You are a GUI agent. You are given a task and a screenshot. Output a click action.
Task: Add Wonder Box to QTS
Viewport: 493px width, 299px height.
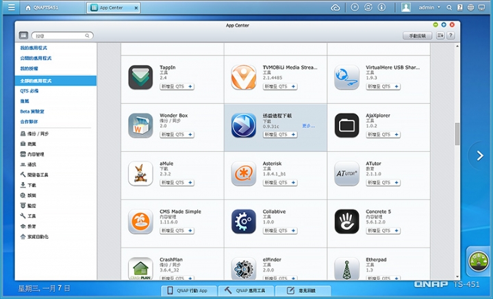point(177,134)
